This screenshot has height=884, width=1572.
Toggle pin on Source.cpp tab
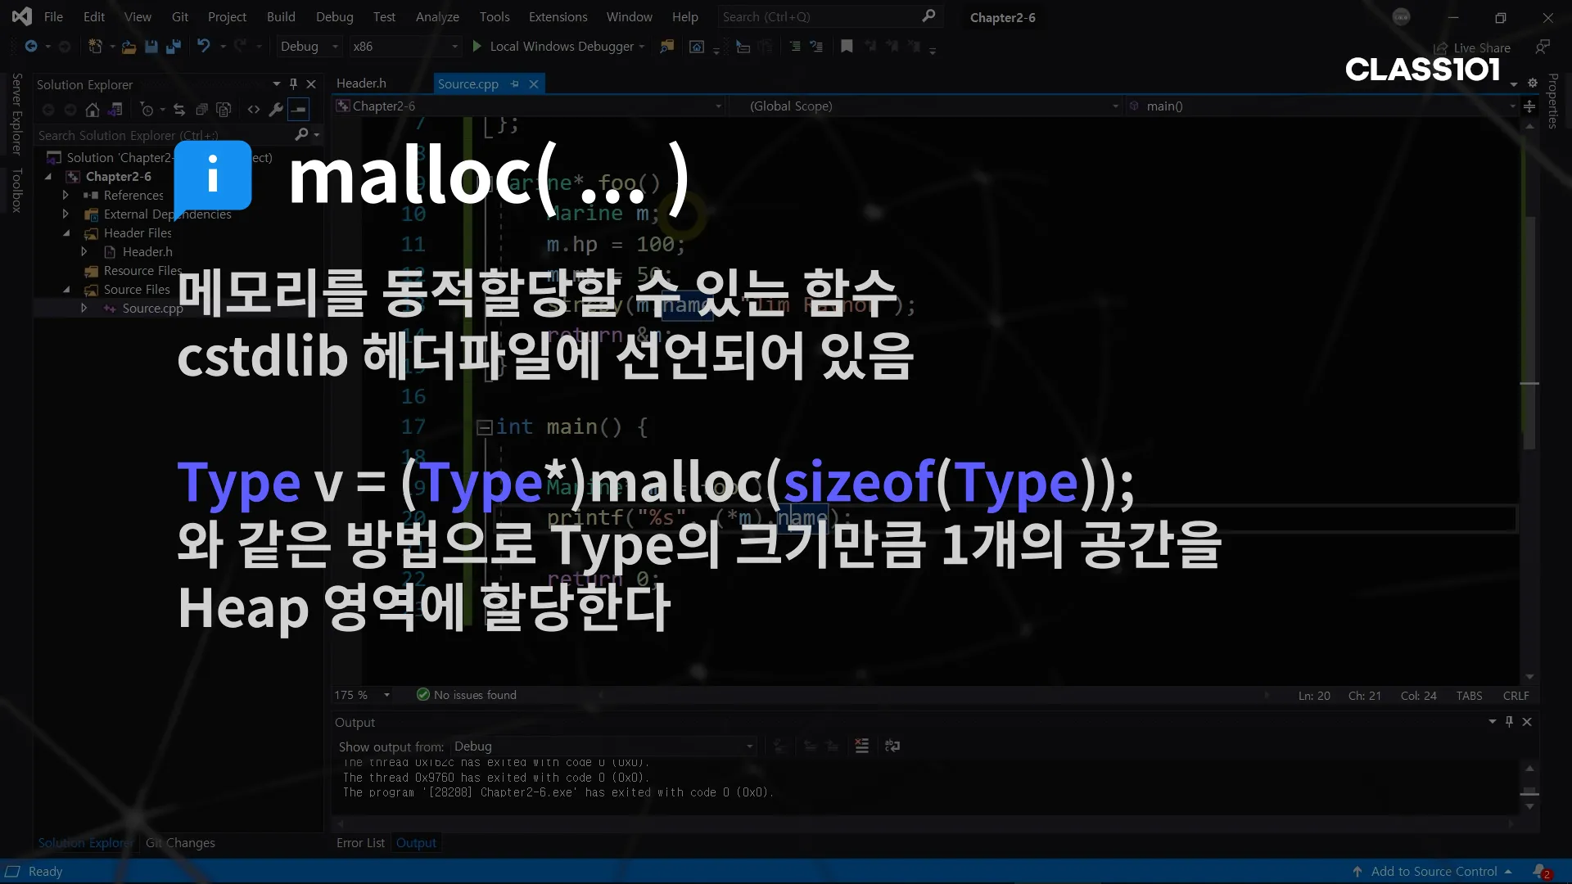[x=515, y=83]
